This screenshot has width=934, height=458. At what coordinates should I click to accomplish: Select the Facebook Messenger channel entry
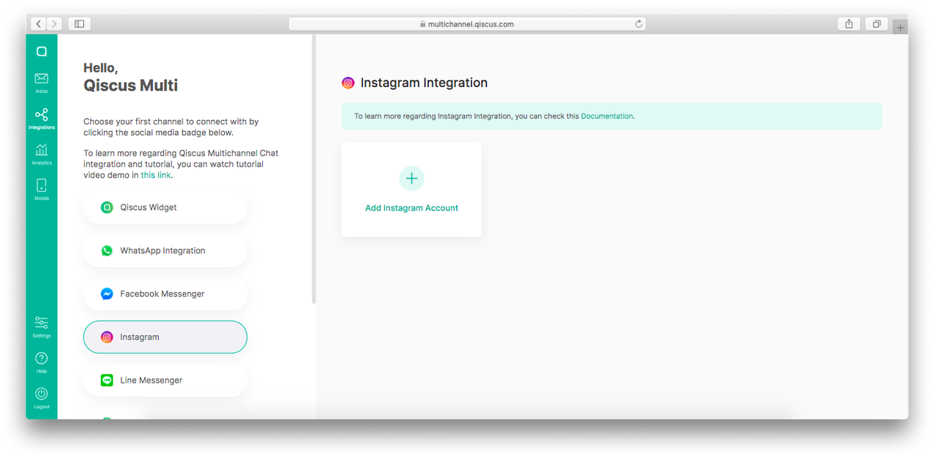[165, 293]
